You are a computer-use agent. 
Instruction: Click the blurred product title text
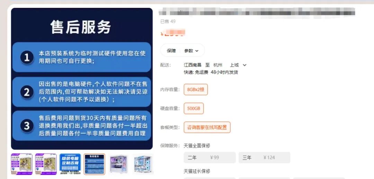(257, 12)
